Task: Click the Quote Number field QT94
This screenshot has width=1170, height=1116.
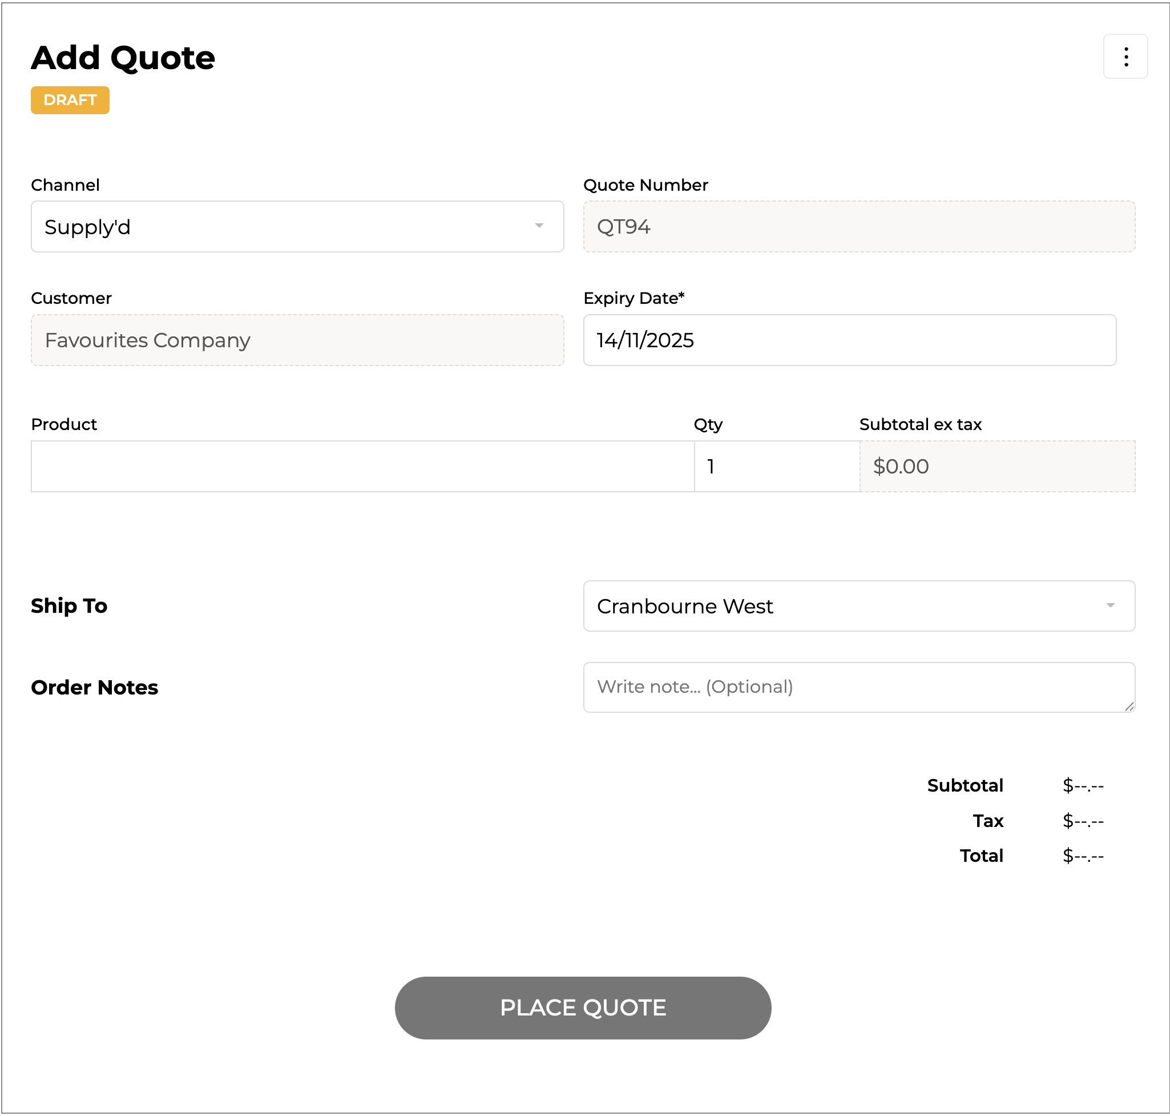Action: pos(858,227)
